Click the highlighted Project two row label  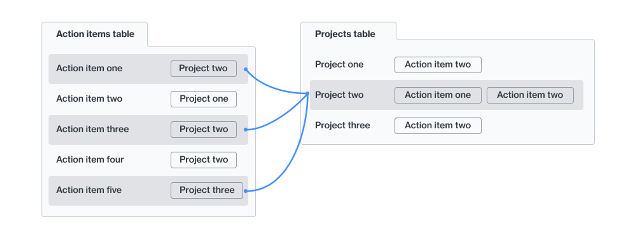[x=339, y=95]
